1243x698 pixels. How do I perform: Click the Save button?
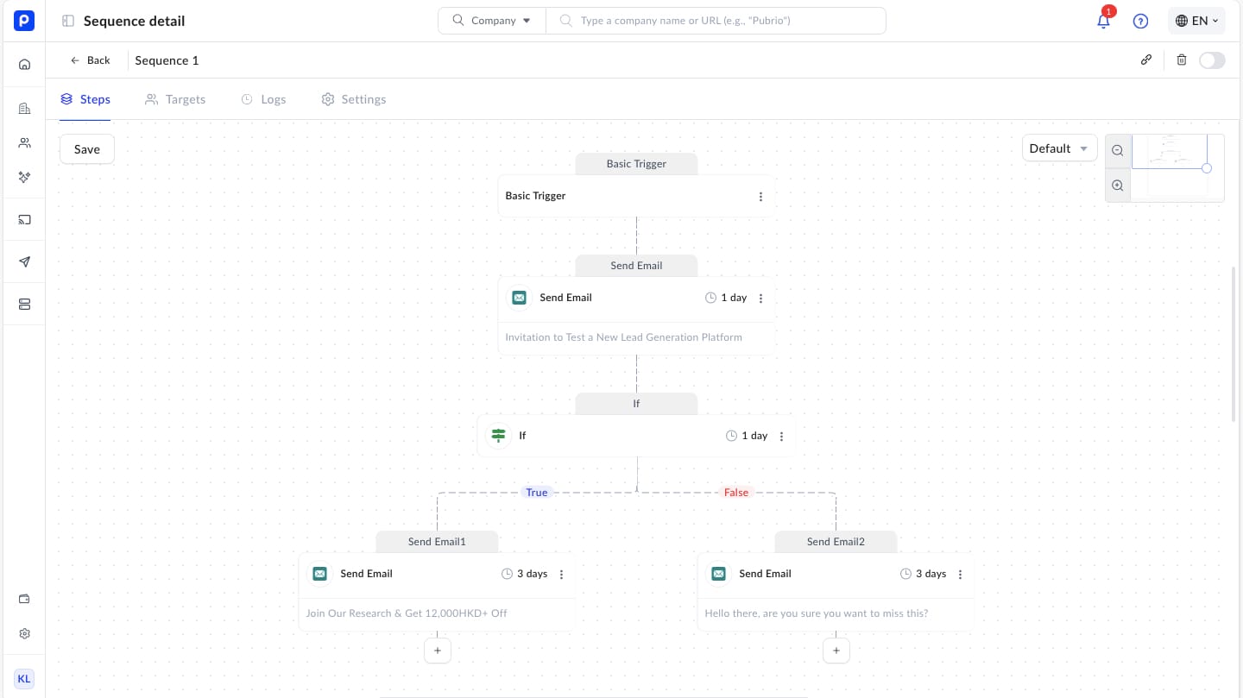[x=87, y=149]
